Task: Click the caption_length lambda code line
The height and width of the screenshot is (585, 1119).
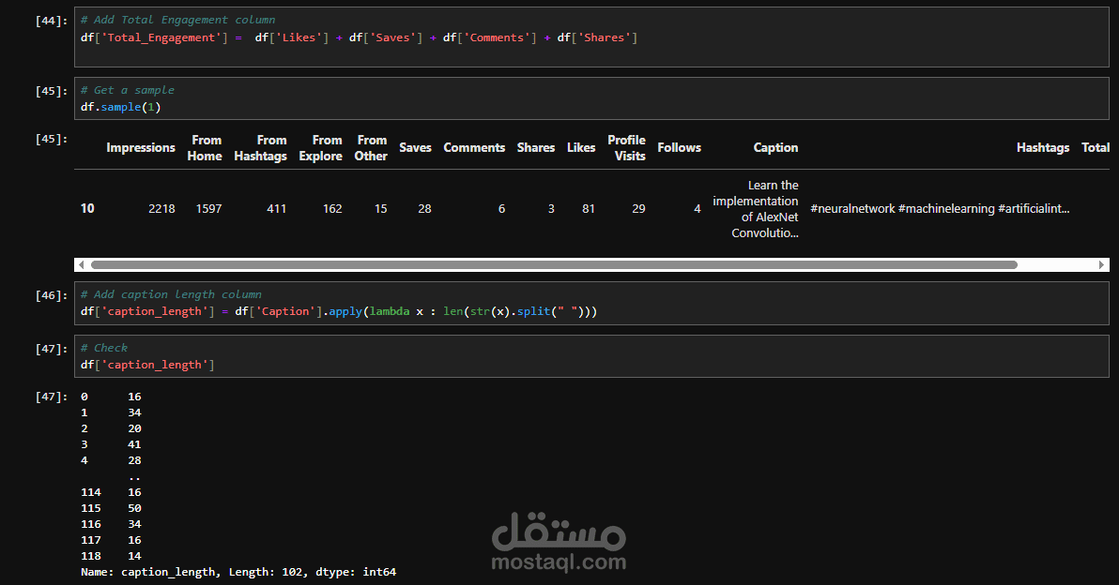Action: click(339, 311)
